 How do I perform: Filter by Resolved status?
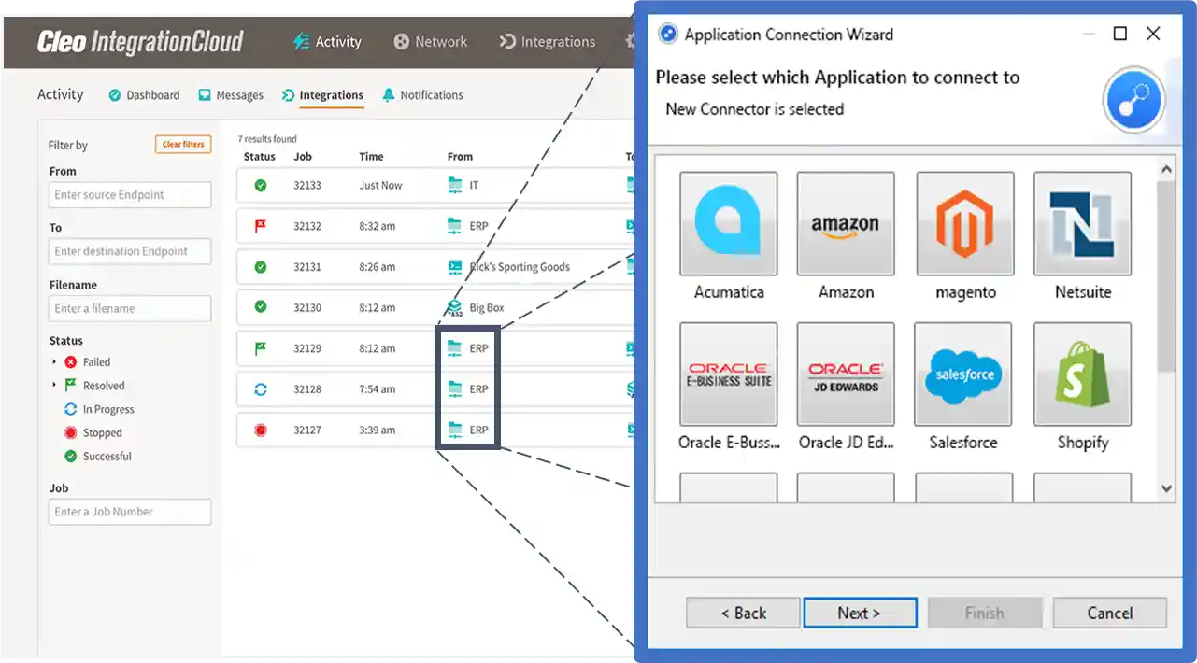[104, 386]
